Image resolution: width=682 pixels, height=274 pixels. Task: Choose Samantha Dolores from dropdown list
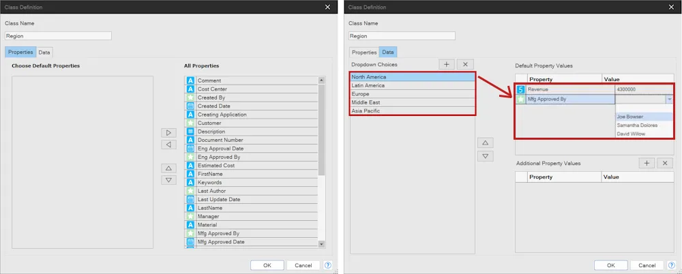644,125
